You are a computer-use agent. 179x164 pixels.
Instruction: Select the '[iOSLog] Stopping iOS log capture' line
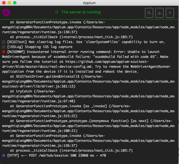(40, 47)
